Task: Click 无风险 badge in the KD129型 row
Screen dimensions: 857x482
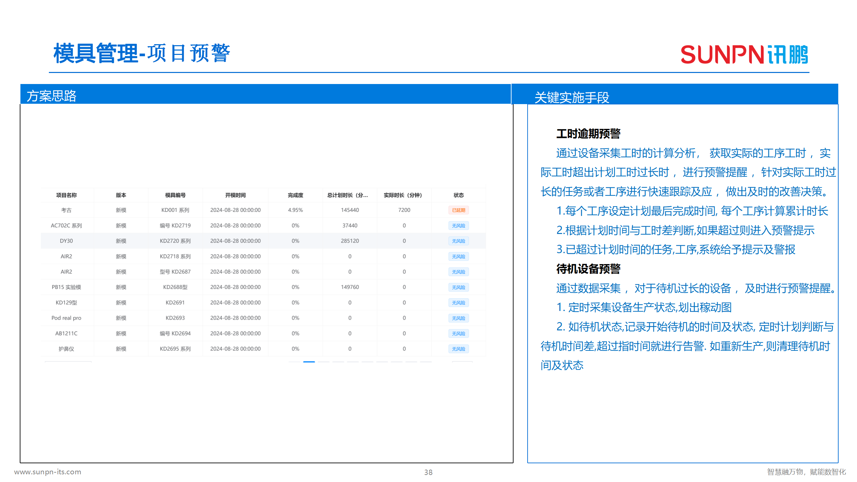Action: coord(458,303)
